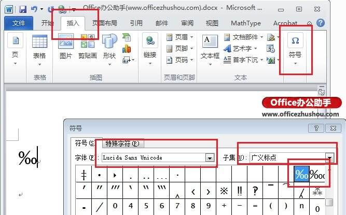This screenshot has width=346, height=215.
Task: Select the superscript 4 symbol
Action: click(131, 207)
